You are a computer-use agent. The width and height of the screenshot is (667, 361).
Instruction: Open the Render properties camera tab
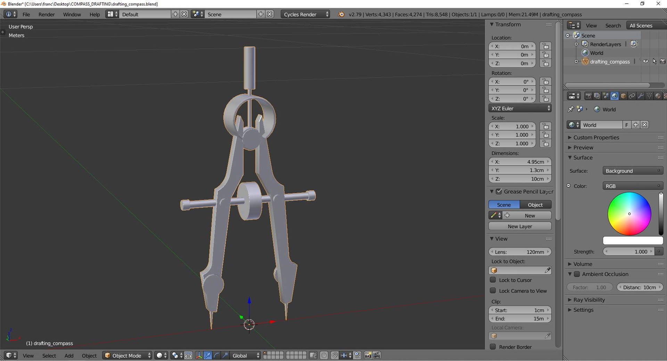[588, 96]
